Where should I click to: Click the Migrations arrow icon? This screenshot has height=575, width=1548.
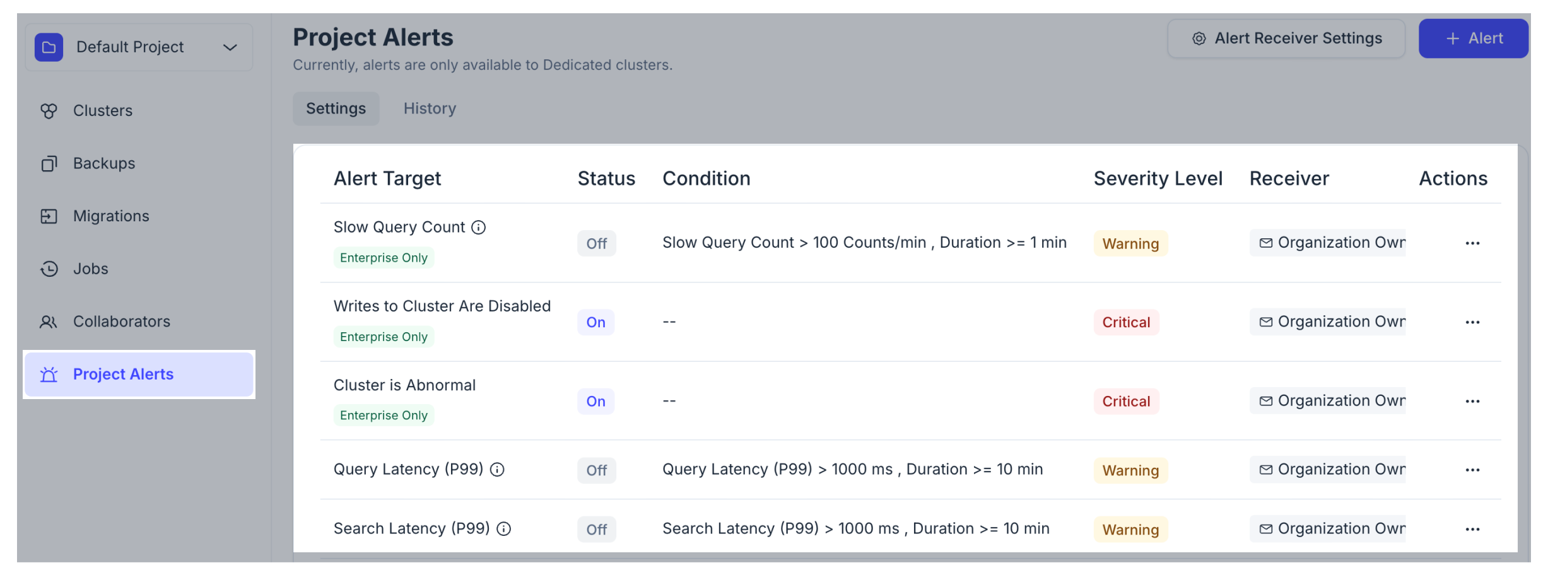(x=49, y=216)
